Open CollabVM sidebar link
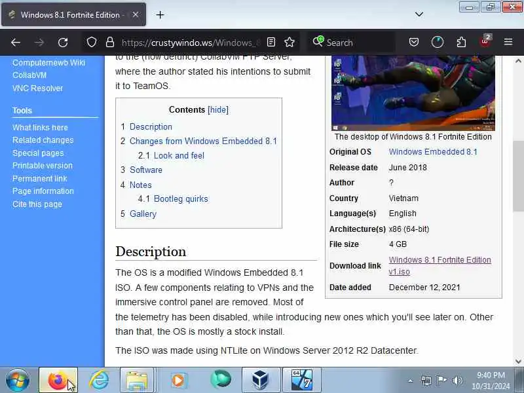Screen dimensions: 524x393 pos(29,75)
